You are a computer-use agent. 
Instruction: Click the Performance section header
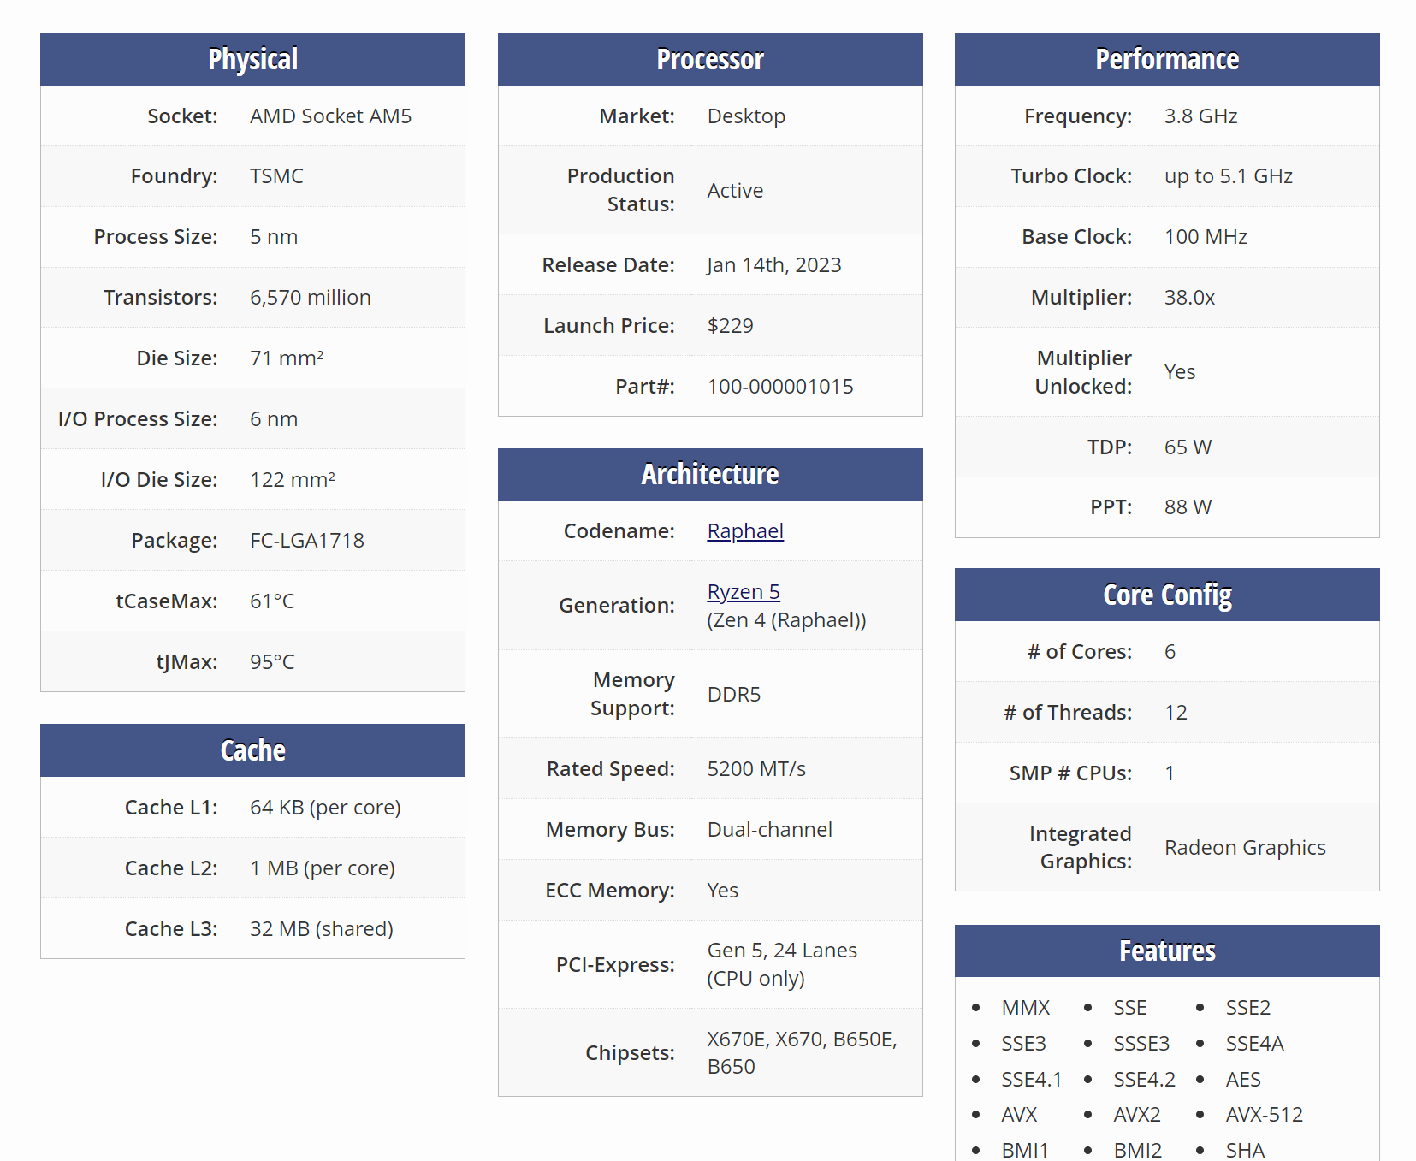click(1167, 59)
